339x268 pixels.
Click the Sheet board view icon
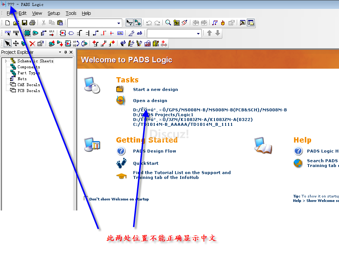click(x=177, y=23)
